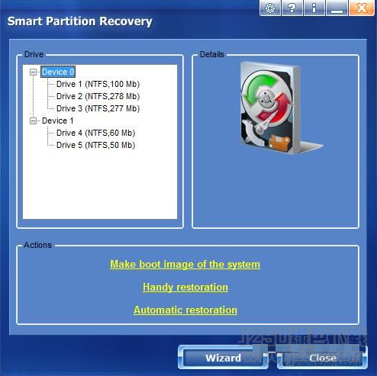377x376 pixels.
Task: Launch the Wizard button
Action: (x=223, y=358)
